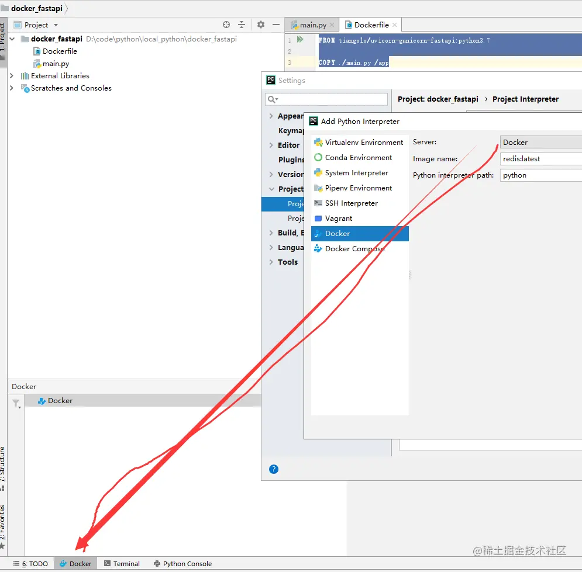Select Conda Environment interpreter type
The image size is (582, 572).
pos(359,158)
